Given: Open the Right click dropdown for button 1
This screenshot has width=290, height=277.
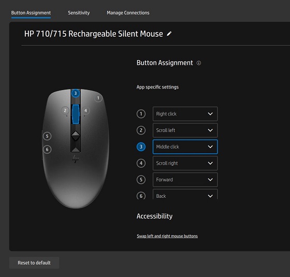Looking at the screenshot, I should point(185,114).
